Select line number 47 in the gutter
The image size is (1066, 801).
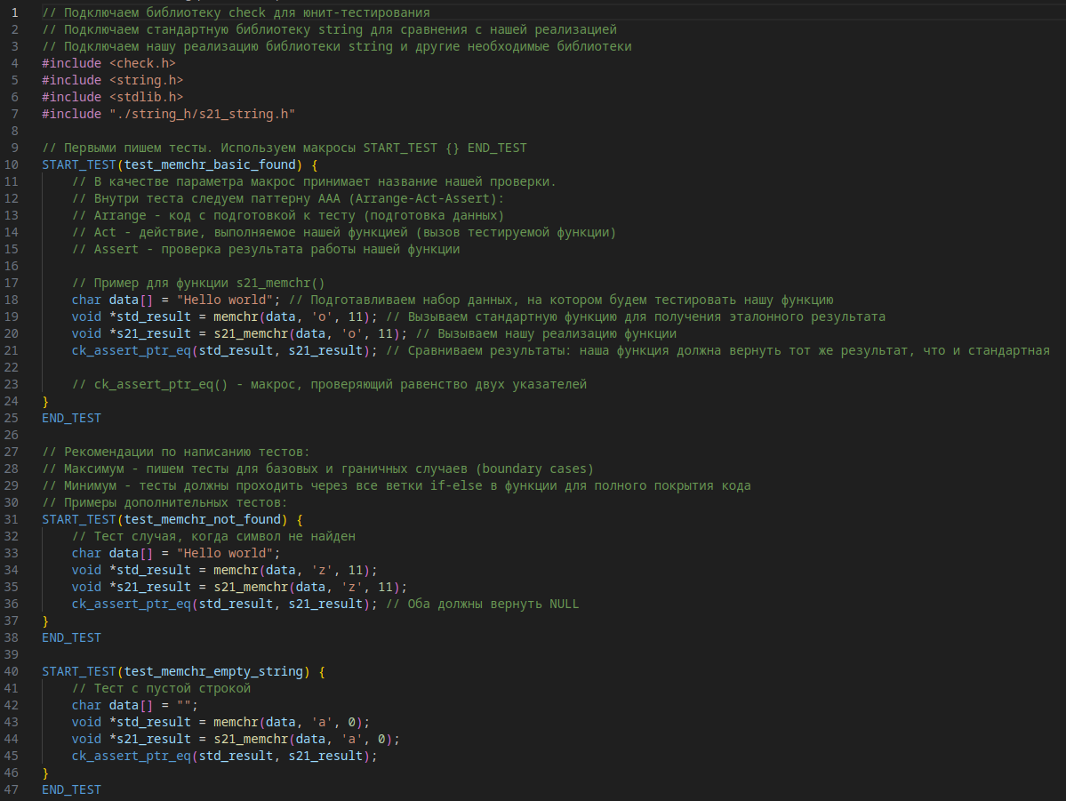point(11,789)
